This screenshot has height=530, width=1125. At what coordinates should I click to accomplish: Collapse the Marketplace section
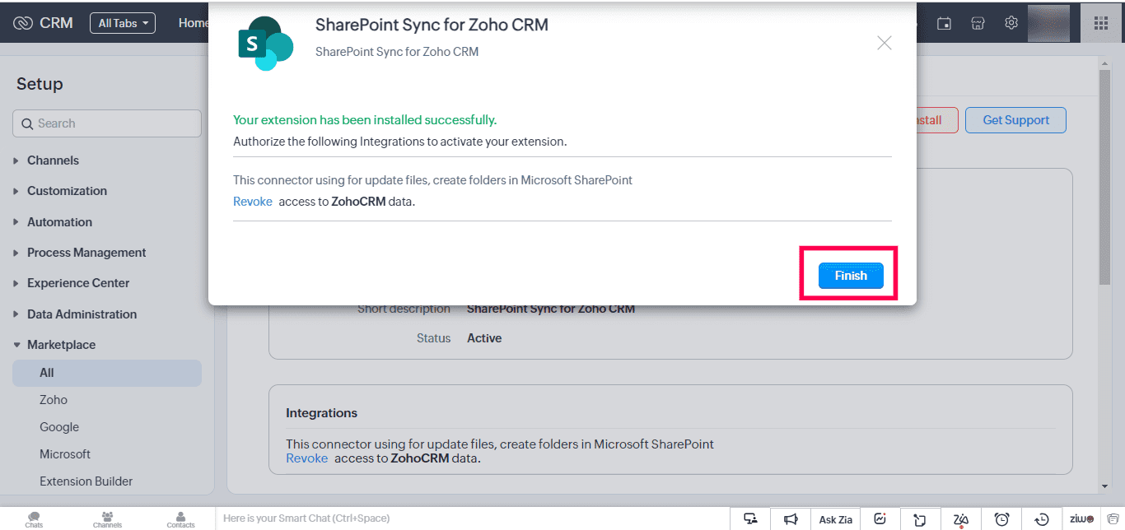(x=61, y=345)
